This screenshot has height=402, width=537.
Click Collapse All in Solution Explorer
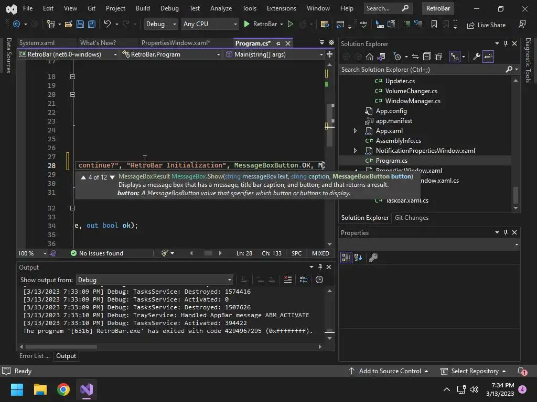click(427, 57)
